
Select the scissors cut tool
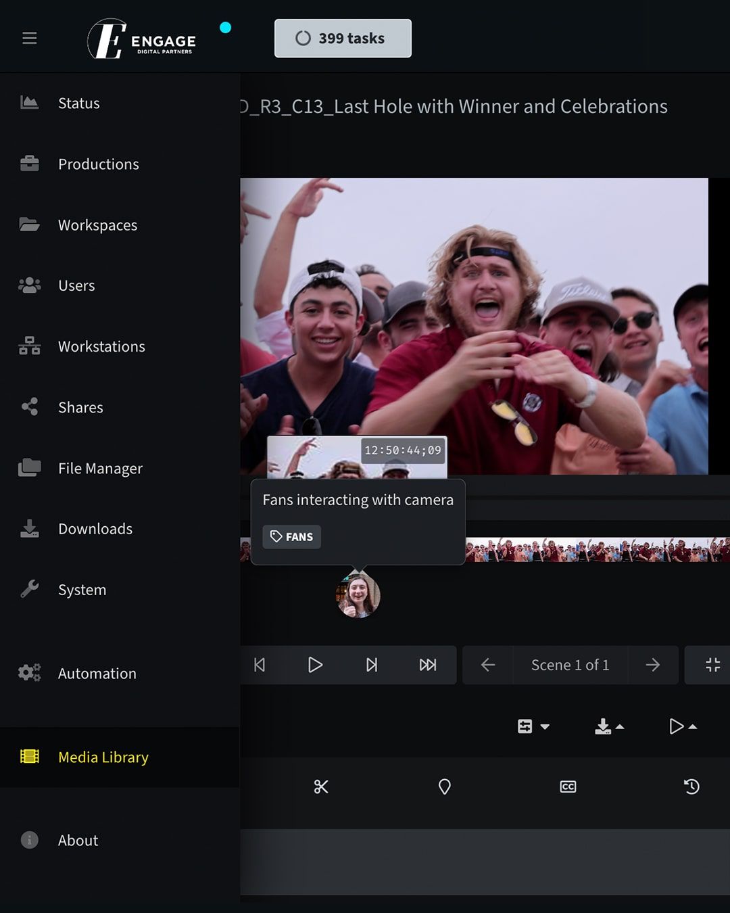(x=321, y=786)
